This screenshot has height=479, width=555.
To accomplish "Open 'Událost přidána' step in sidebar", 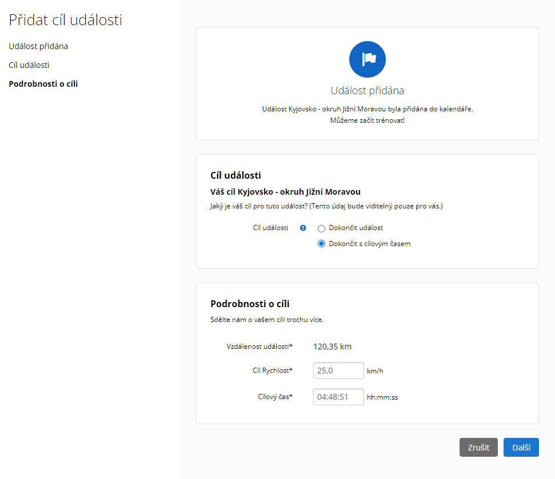I will [x=38, y=46].
